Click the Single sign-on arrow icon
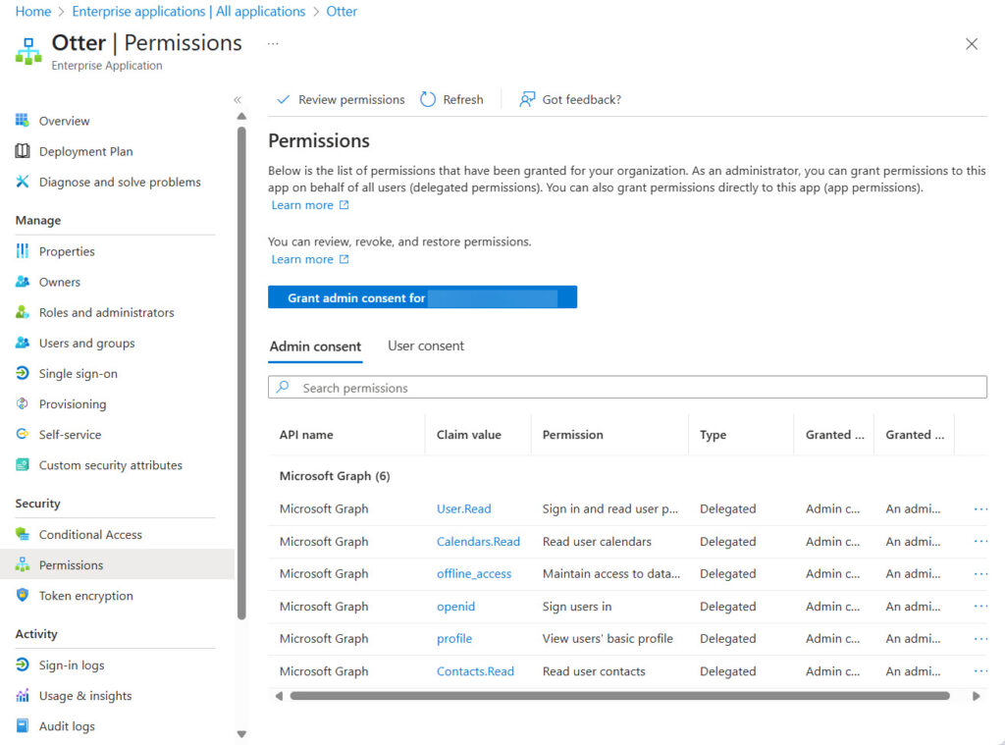 [x=23, y=373]
